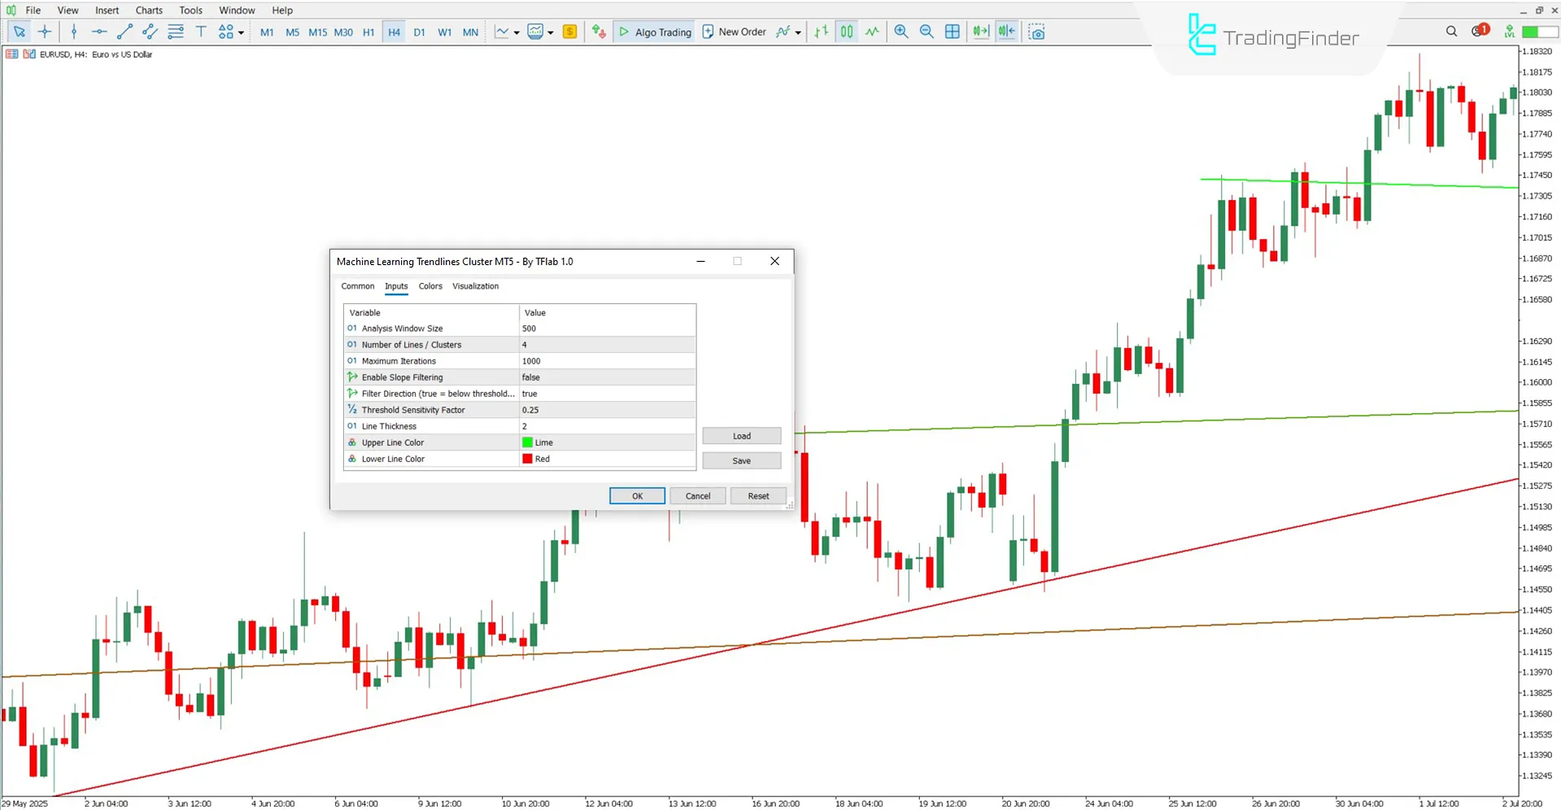This screenshot has width=1561, height=810.
Task: Zoom in on the chart
Action: 900,32
